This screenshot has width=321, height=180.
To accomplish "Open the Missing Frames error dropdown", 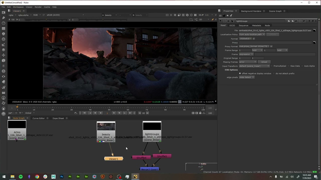I will coord(248,62).
